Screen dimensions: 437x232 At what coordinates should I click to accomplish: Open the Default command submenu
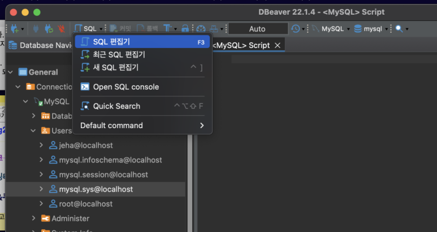(142, 125)
